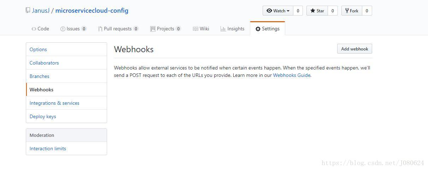Click the Pull requests counter badge
Image resolution: width=428 pixels, height=170 pixels.
136,29
